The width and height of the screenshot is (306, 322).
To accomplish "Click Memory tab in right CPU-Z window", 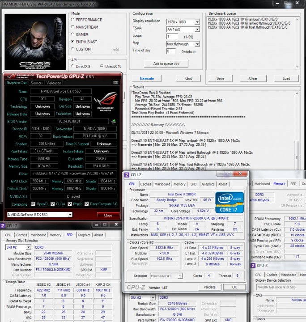I will (x=279, y=184).
